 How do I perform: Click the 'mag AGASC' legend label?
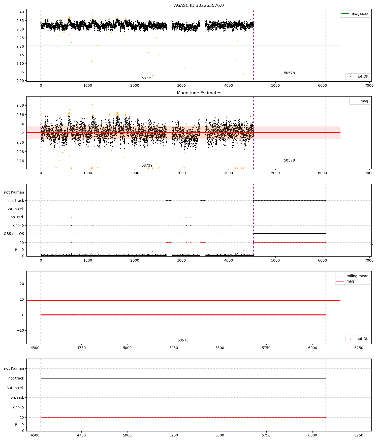pyautogui.click(x=360, y=14)
